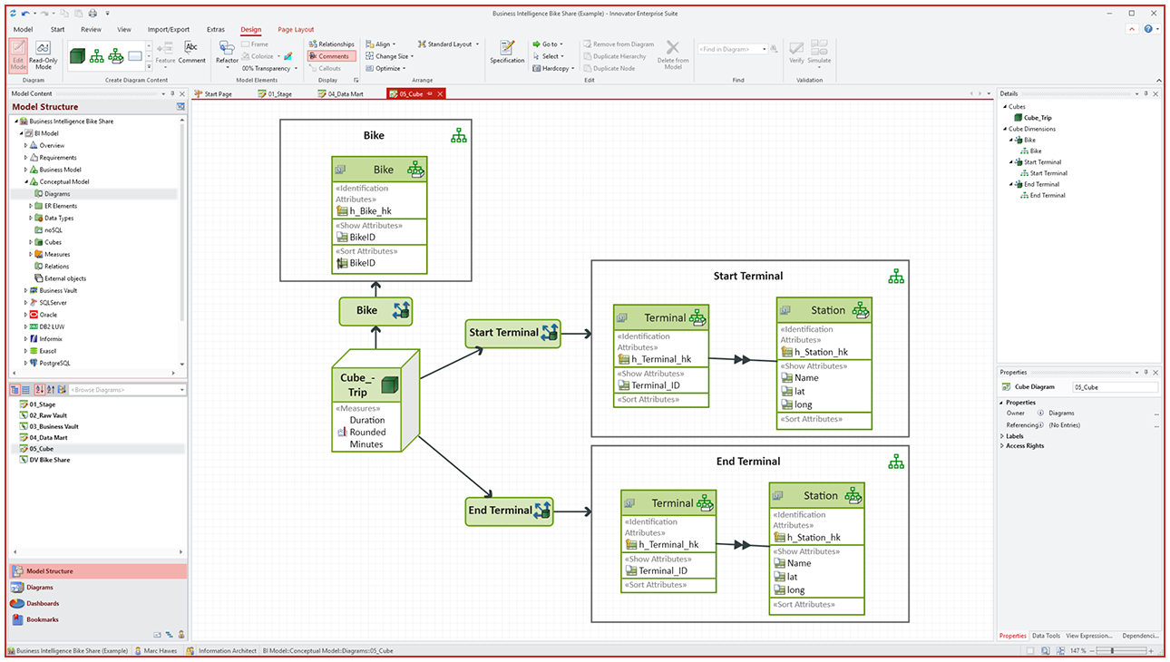This screenshot has width=1170, height=662.
Task: Open the Specification tool
Action: click(507, 52)
